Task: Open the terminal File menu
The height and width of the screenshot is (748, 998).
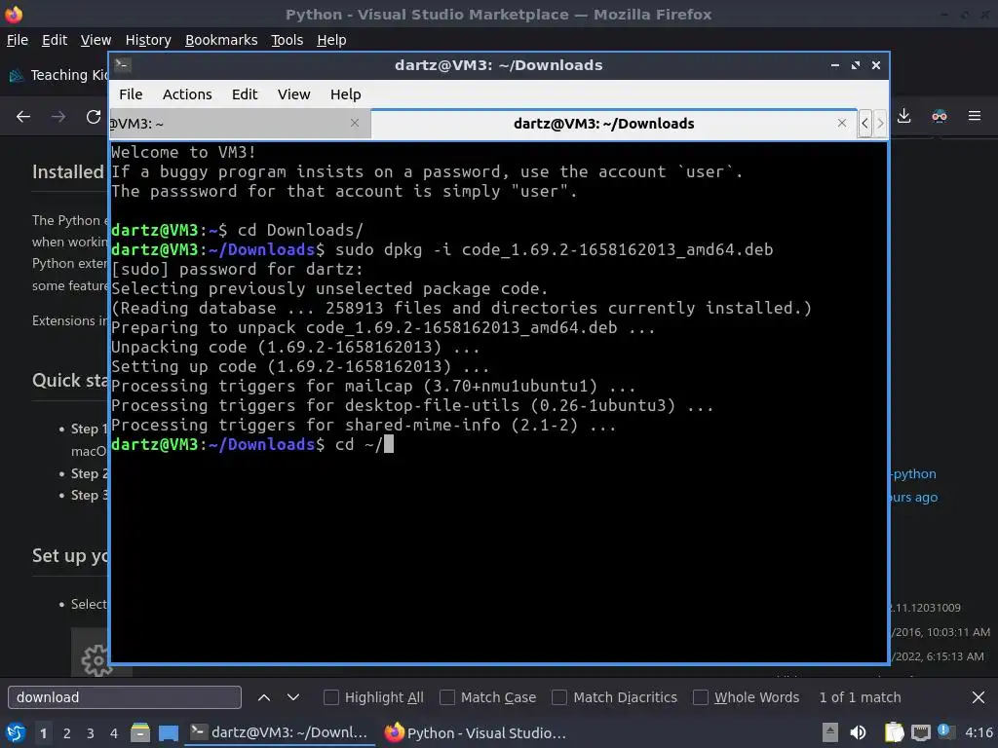Action: (131, 94)
